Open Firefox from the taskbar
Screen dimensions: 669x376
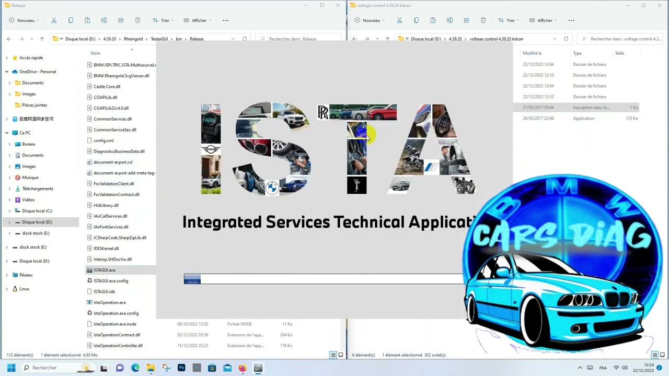pyautogui.click(x=243, y=368)
